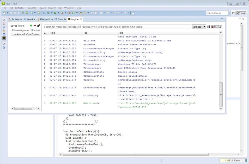This screenshot has height=164, width=249.
Task: Expand the New Java Class dropdown arrow
Action: pos(77,13)
